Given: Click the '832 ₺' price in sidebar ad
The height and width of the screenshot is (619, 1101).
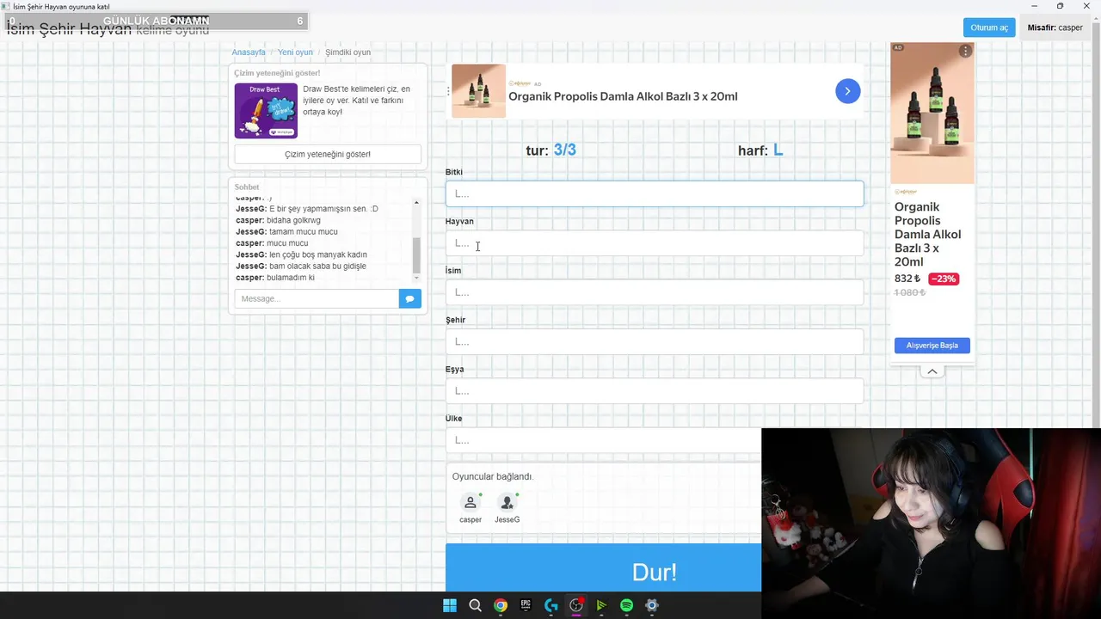Looking at the screenshot, I should click(x=907, y=279).
